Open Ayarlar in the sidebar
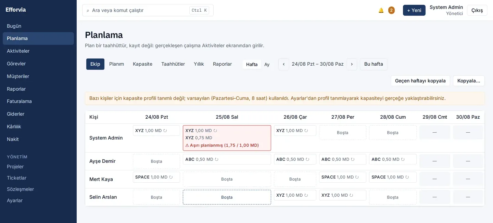493x223 pixels. tap(38, 200)
